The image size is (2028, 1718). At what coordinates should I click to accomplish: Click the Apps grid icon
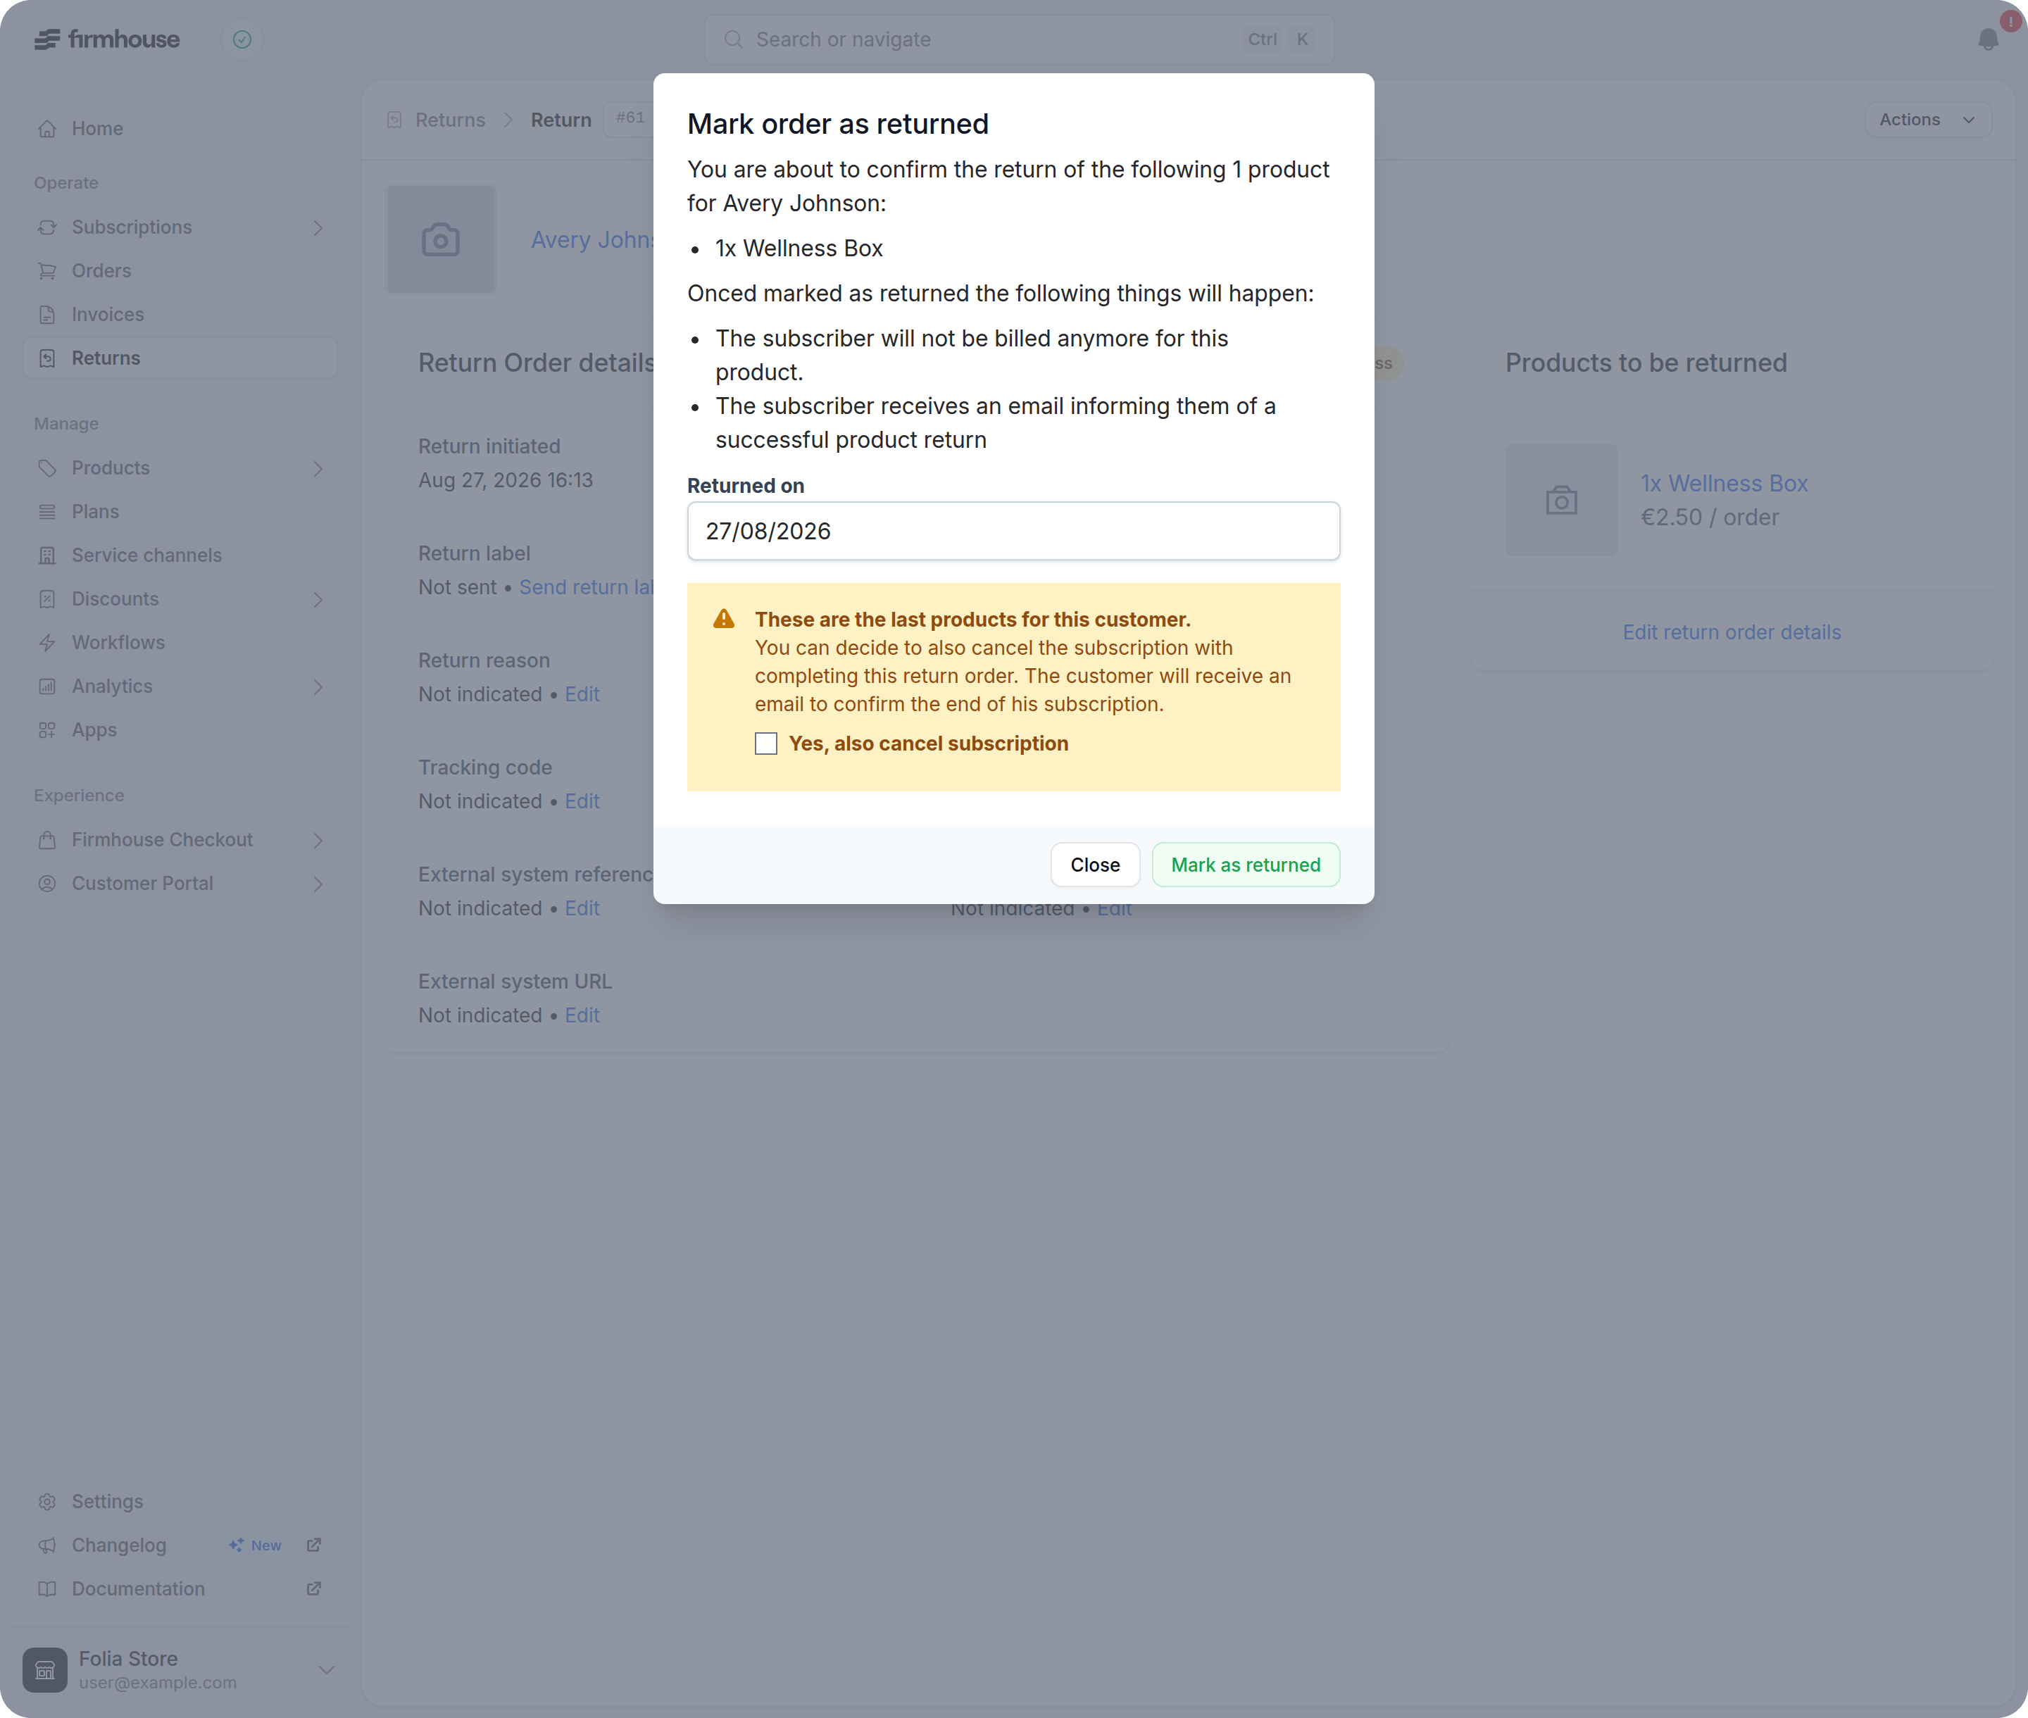(x=46, y=729)
